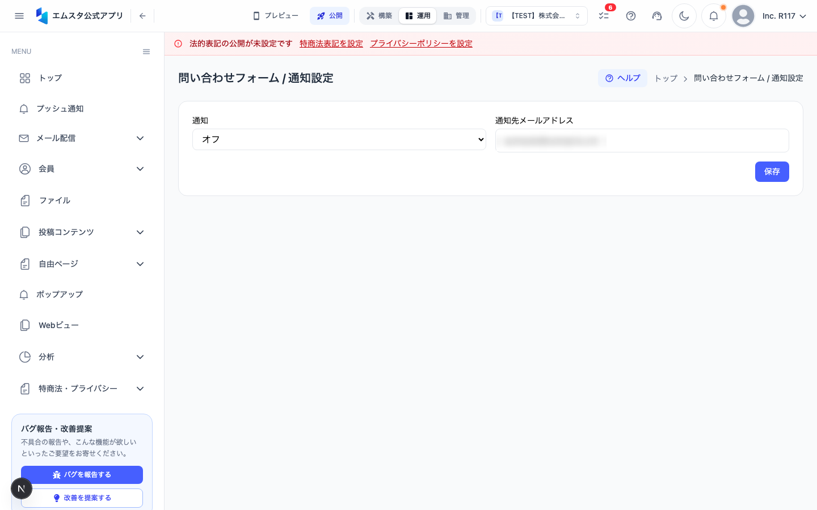The width and height of the screenshot is (817, 510).
Task: Click the 公開 publish button
Action: [330, 16]
